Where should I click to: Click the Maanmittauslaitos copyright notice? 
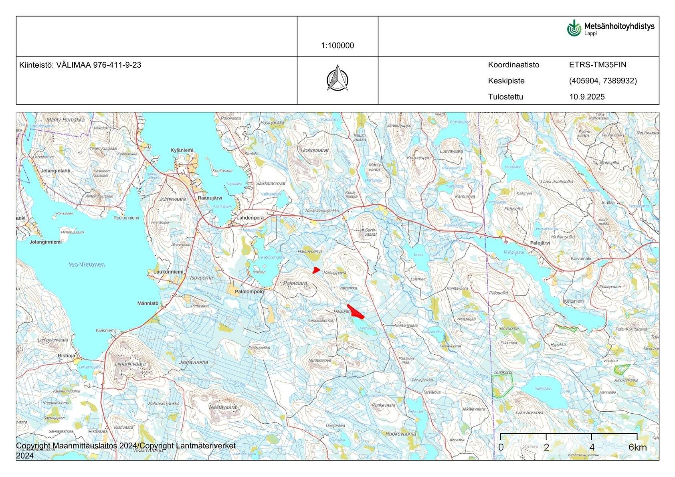coord(127,445)
